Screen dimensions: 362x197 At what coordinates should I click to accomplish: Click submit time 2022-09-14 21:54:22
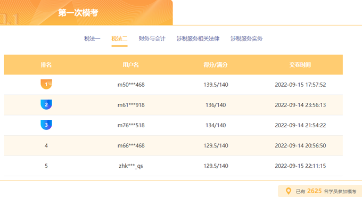300,126
